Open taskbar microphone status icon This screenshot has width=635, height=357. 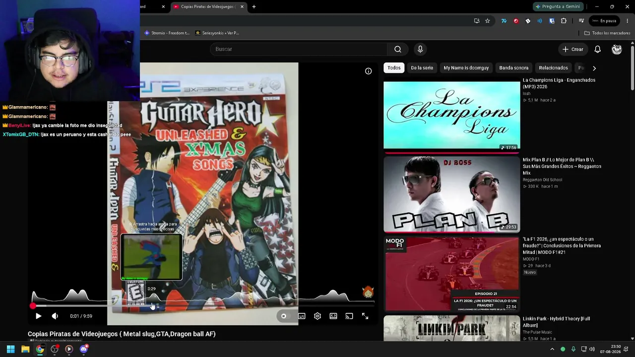573,349
